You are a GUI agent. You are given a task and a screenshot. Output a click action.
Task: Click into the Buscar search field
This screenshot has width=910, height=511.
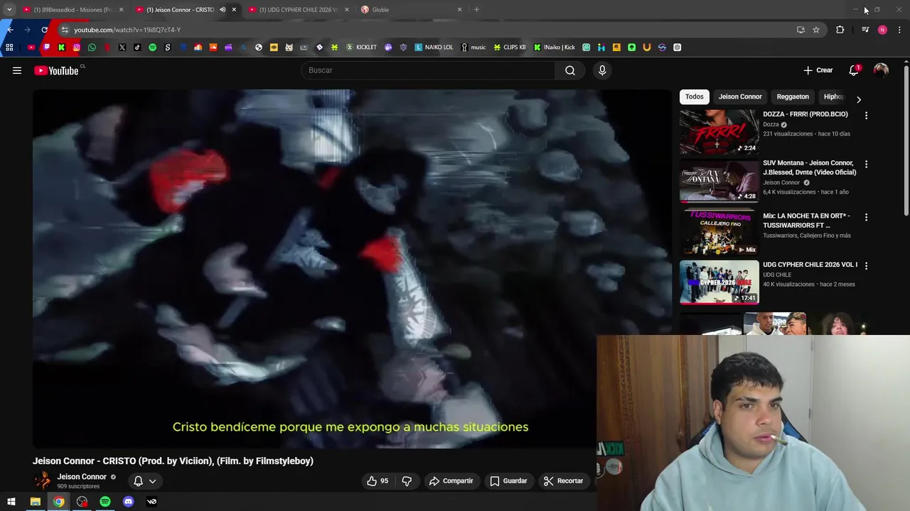(428, 70)
